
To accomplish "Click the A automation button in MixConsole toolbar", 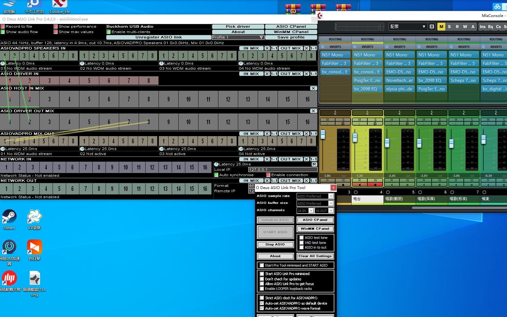I will (473, 27).
